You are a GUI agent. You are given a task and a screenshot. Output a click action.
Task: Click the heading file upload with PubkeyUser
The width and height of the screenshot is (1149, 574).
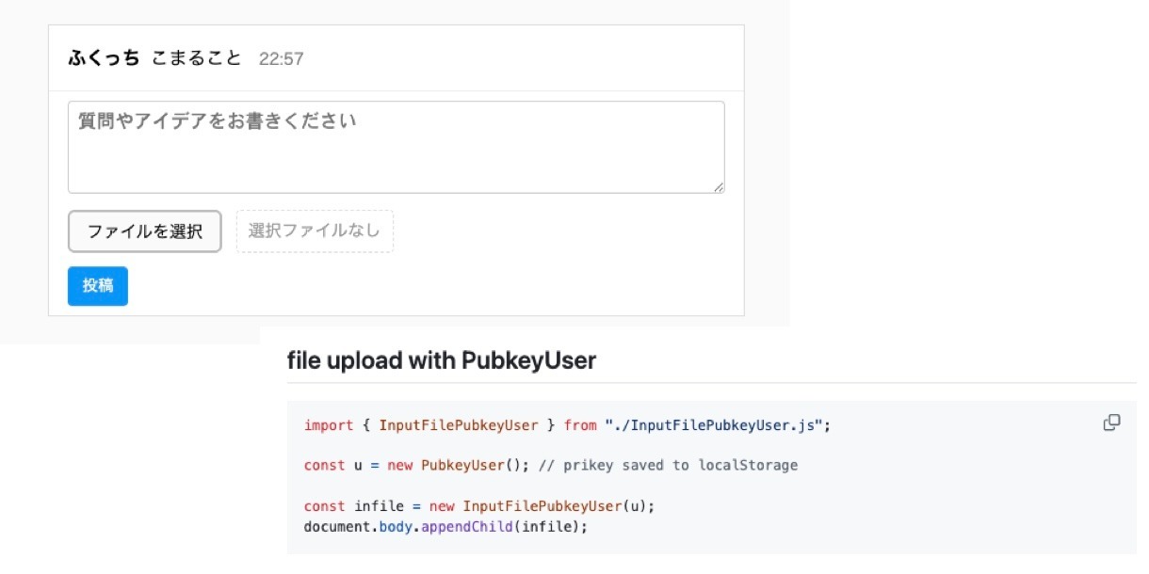pos(441,360)
